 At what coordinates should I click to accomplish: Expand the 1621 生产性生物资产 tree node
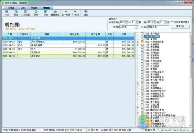(138, 113)
